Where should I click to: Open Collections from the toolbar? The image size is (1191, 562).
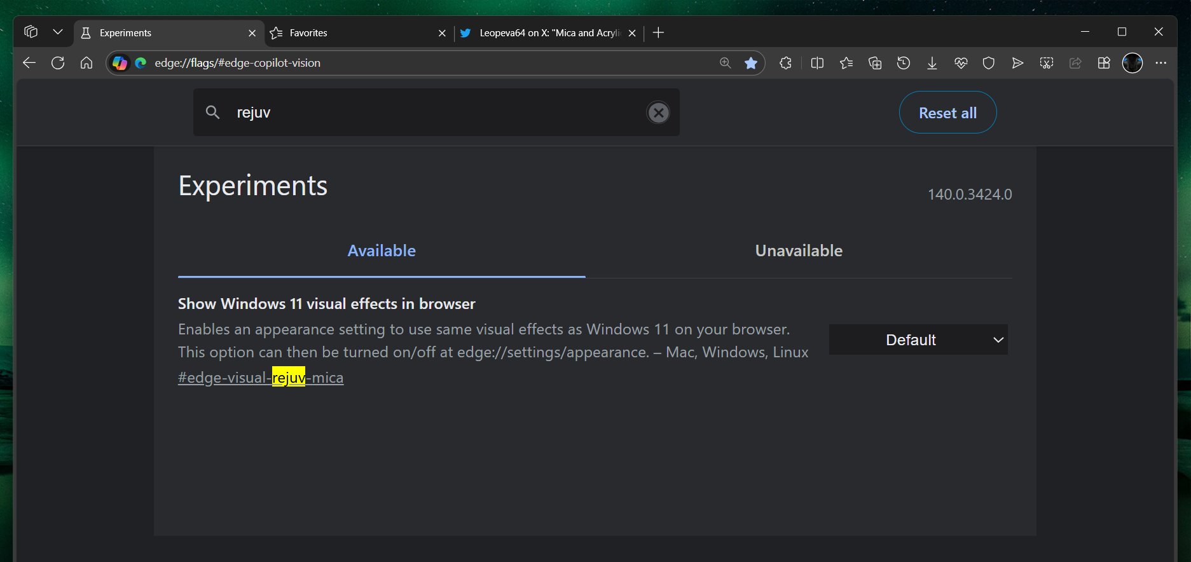coord(875,63)
